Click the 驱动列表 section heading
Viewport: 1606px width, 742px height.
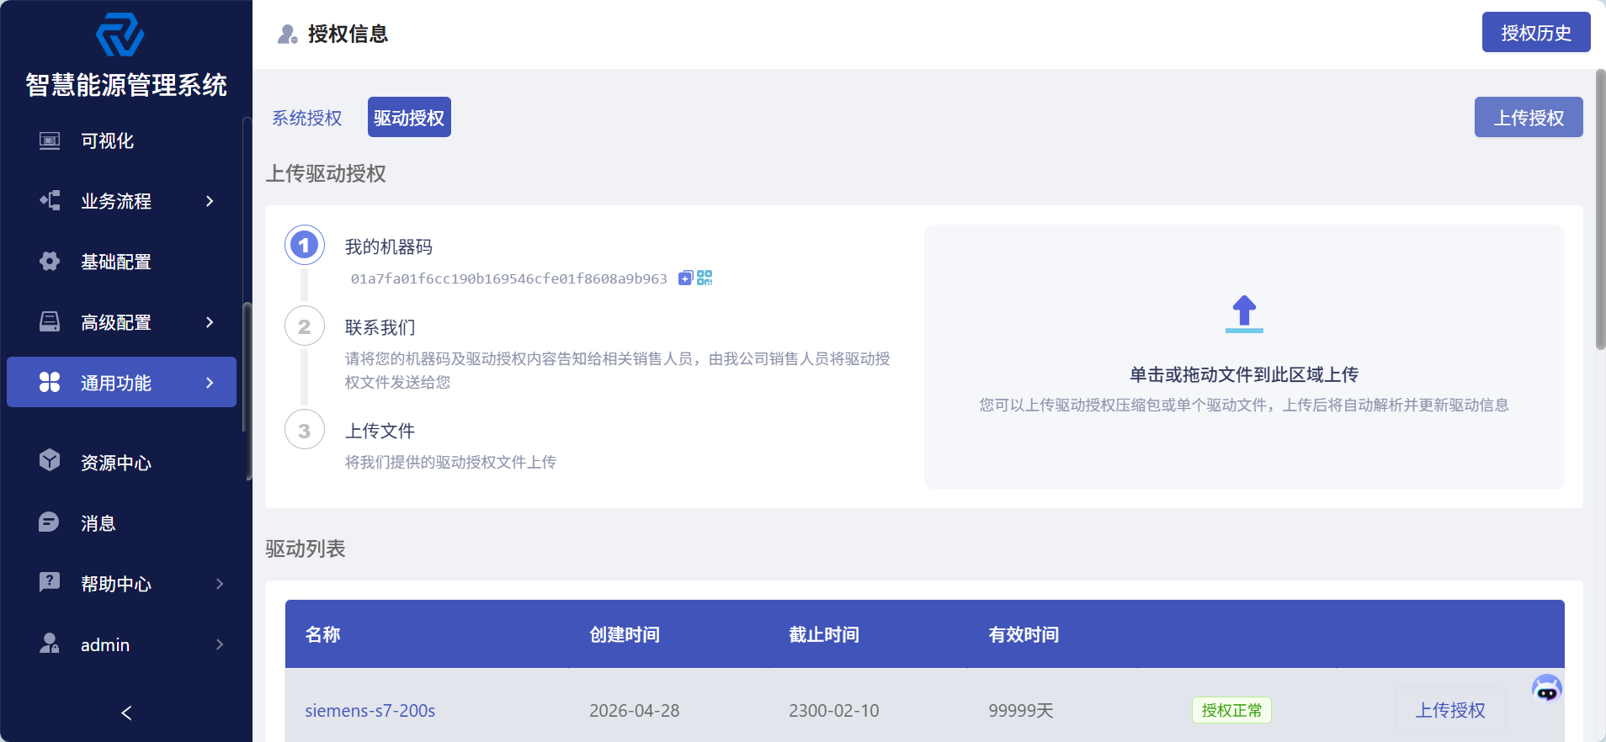click(306, 549)
